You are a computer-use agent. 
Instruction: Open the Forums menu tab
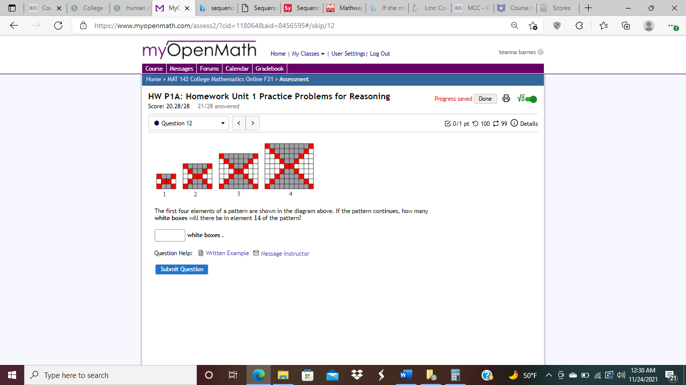[x=209, y=69]
